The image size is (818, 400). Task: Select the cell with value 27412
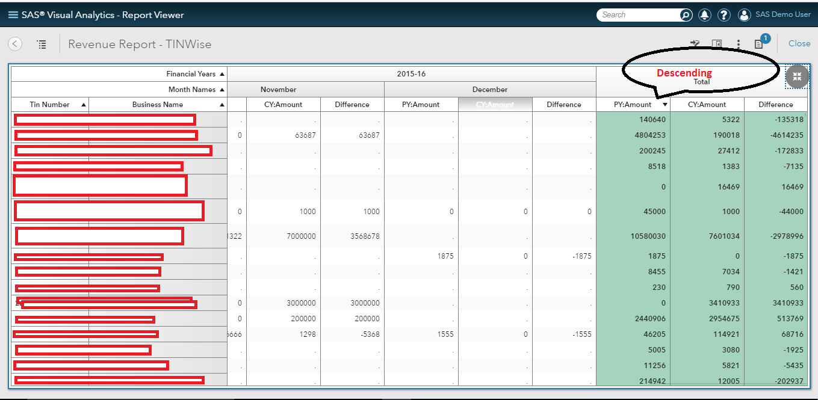tap(707, 151)
